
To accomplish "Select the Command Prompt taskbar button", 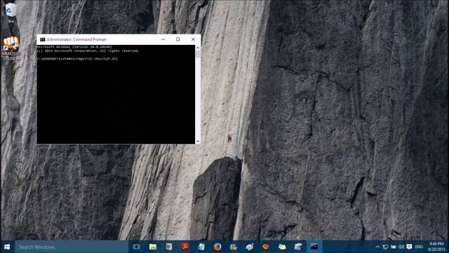I will click(x=314, y=247).
